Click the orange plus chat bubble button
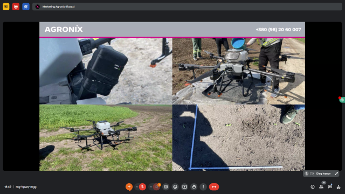Screen dimensions: 345x194 pyautogui.click(x=129, y=187)
